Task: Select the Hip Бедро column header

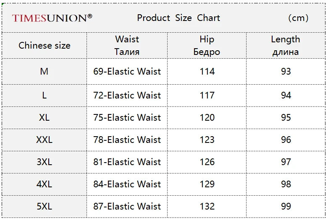Action: (207, 45)
